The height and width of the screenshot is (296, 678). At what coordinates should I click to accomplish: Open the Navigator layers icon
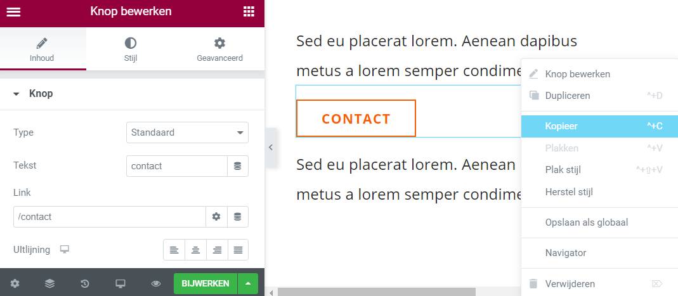pos(50,283)
